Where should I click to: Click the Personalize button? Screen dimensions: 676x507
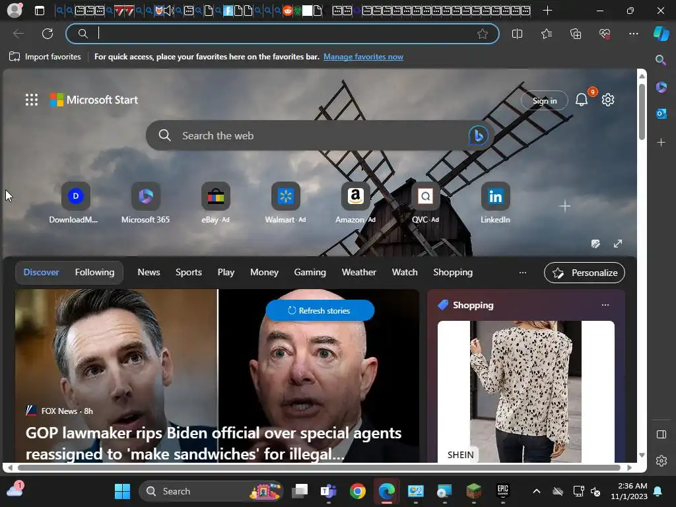tap(584, 273)
